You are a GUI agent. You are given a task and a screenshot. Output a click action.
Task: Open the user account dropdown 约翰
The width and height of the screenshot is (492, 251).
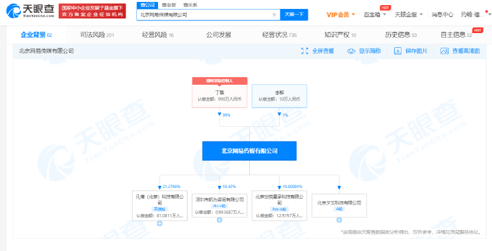click(x=476, y=15)
